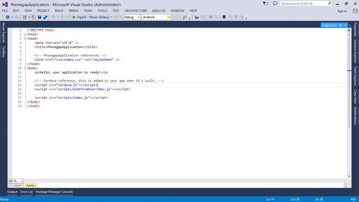Click the vertical scrollbar down arrow

(349, 176)
